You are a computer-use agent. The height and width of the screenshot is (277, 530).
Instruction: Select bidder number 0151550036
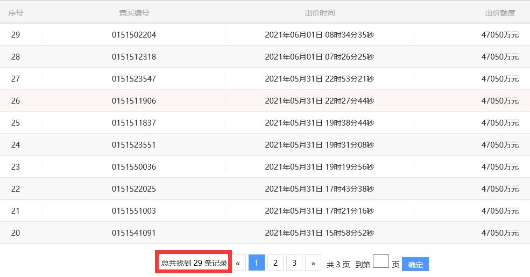134,166
